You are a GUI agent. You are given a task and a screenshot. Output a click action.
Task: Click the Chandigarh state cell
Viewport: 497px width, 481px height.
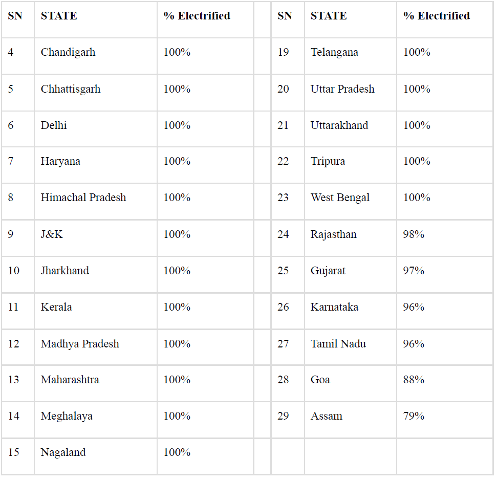pos(68,52)
